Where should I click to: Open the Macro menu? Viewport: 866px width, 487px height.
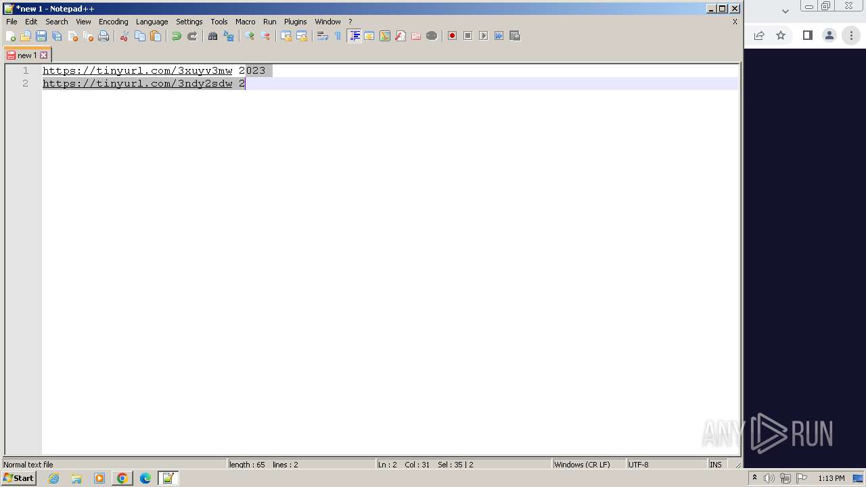click(x=245, y=22)
